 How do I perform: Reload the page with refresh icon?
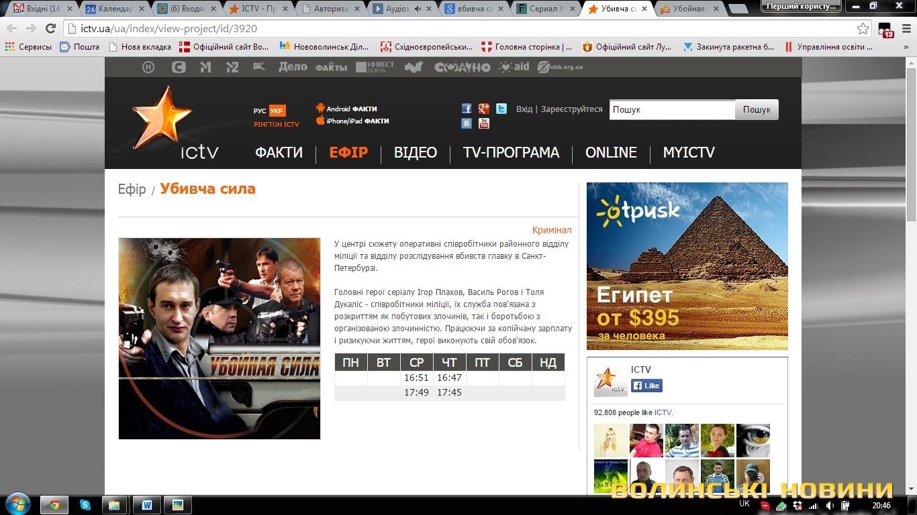coord(50,29)
